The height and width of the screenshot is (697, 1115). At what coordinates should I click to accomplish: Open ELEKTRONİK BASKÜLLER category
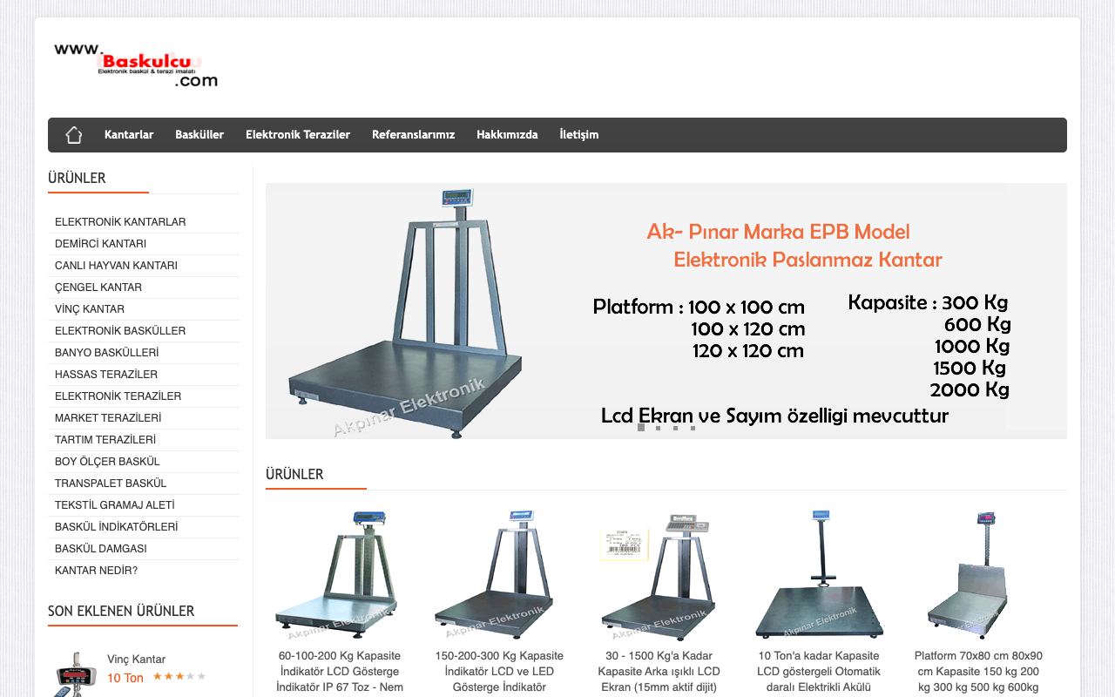pos(120,331)
